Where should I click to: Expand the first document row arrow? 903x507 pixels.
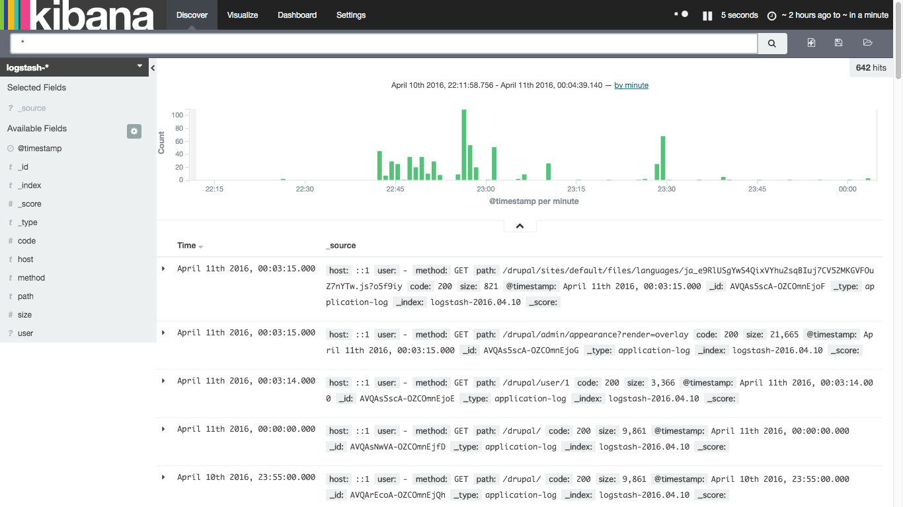pos(162,269)
